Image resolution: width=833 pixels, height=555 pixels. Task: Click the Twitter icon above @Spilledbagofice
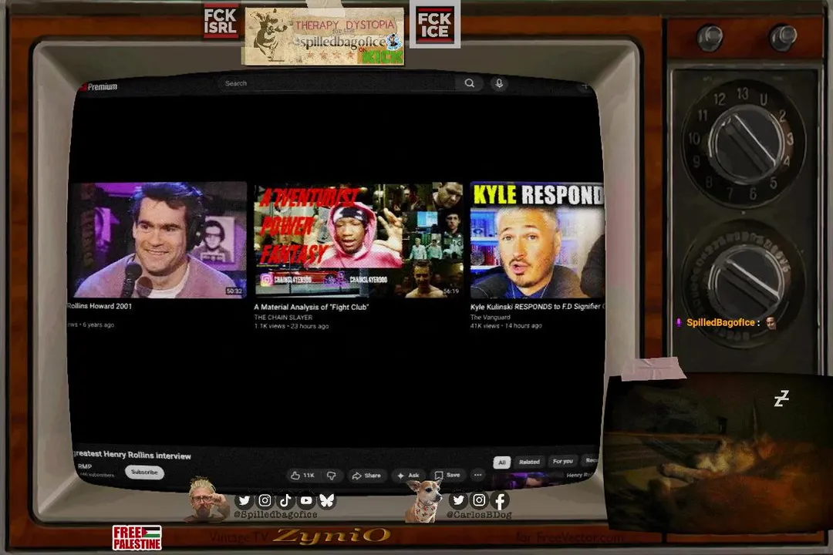tap(244, 500)
